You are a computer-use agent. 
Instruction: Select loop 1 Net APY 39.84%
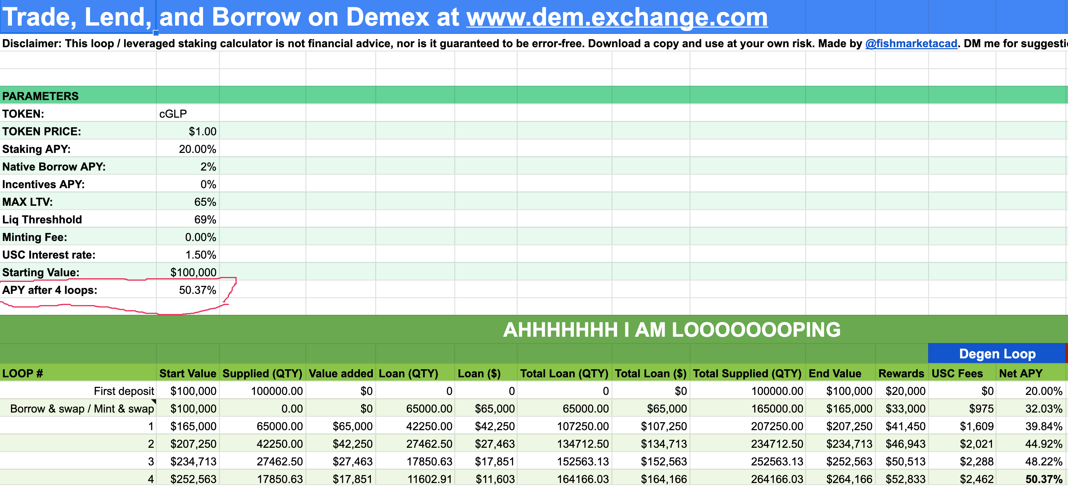coord(1031,426)
